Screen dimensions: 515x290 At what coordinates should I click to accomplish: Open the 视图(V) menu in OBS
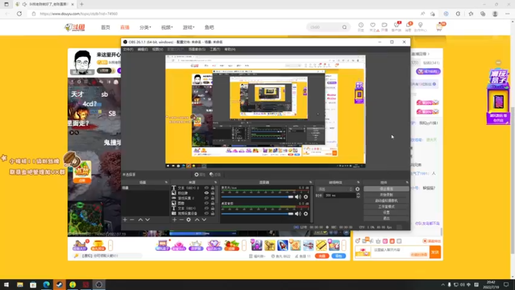[x=158, y=50]
